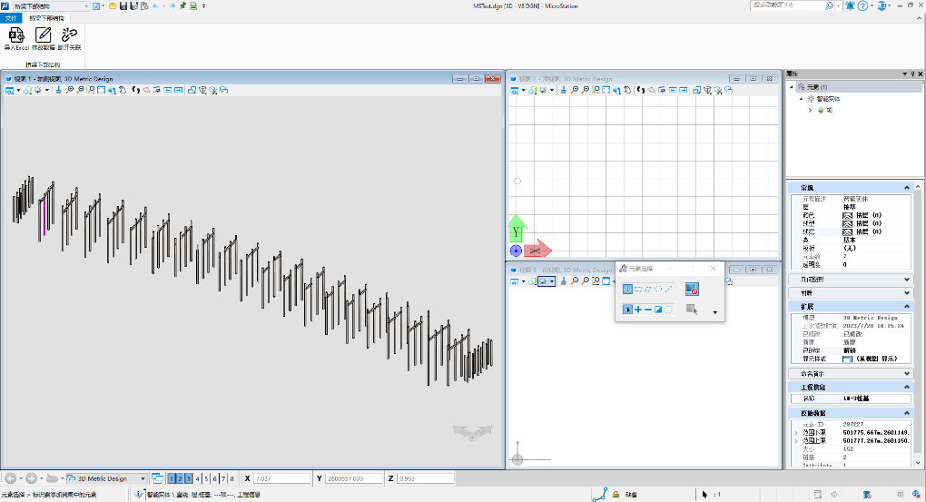This screenshot has height=502, width=926.
Task: Click the color ByLevel swatch in properties
Action: (x=847, y=215)
